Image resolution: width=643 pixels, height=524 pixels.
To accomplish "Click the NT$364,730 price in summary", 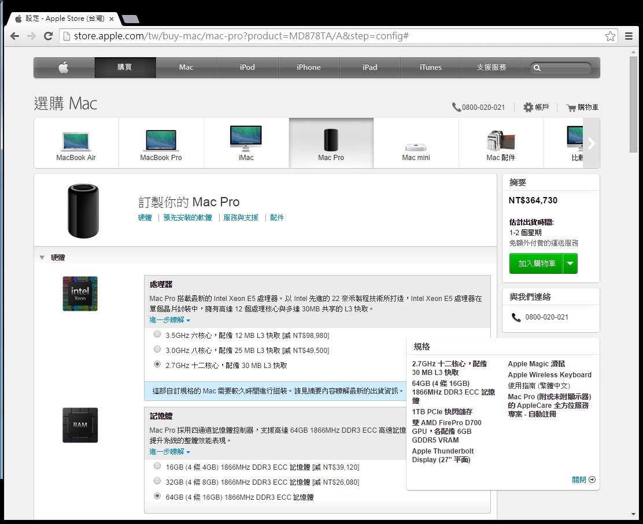I will 533,200.
